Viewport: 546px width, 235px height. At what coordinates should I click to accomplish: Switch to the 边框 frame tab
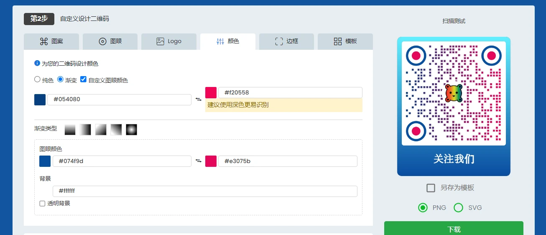(286, 41)
